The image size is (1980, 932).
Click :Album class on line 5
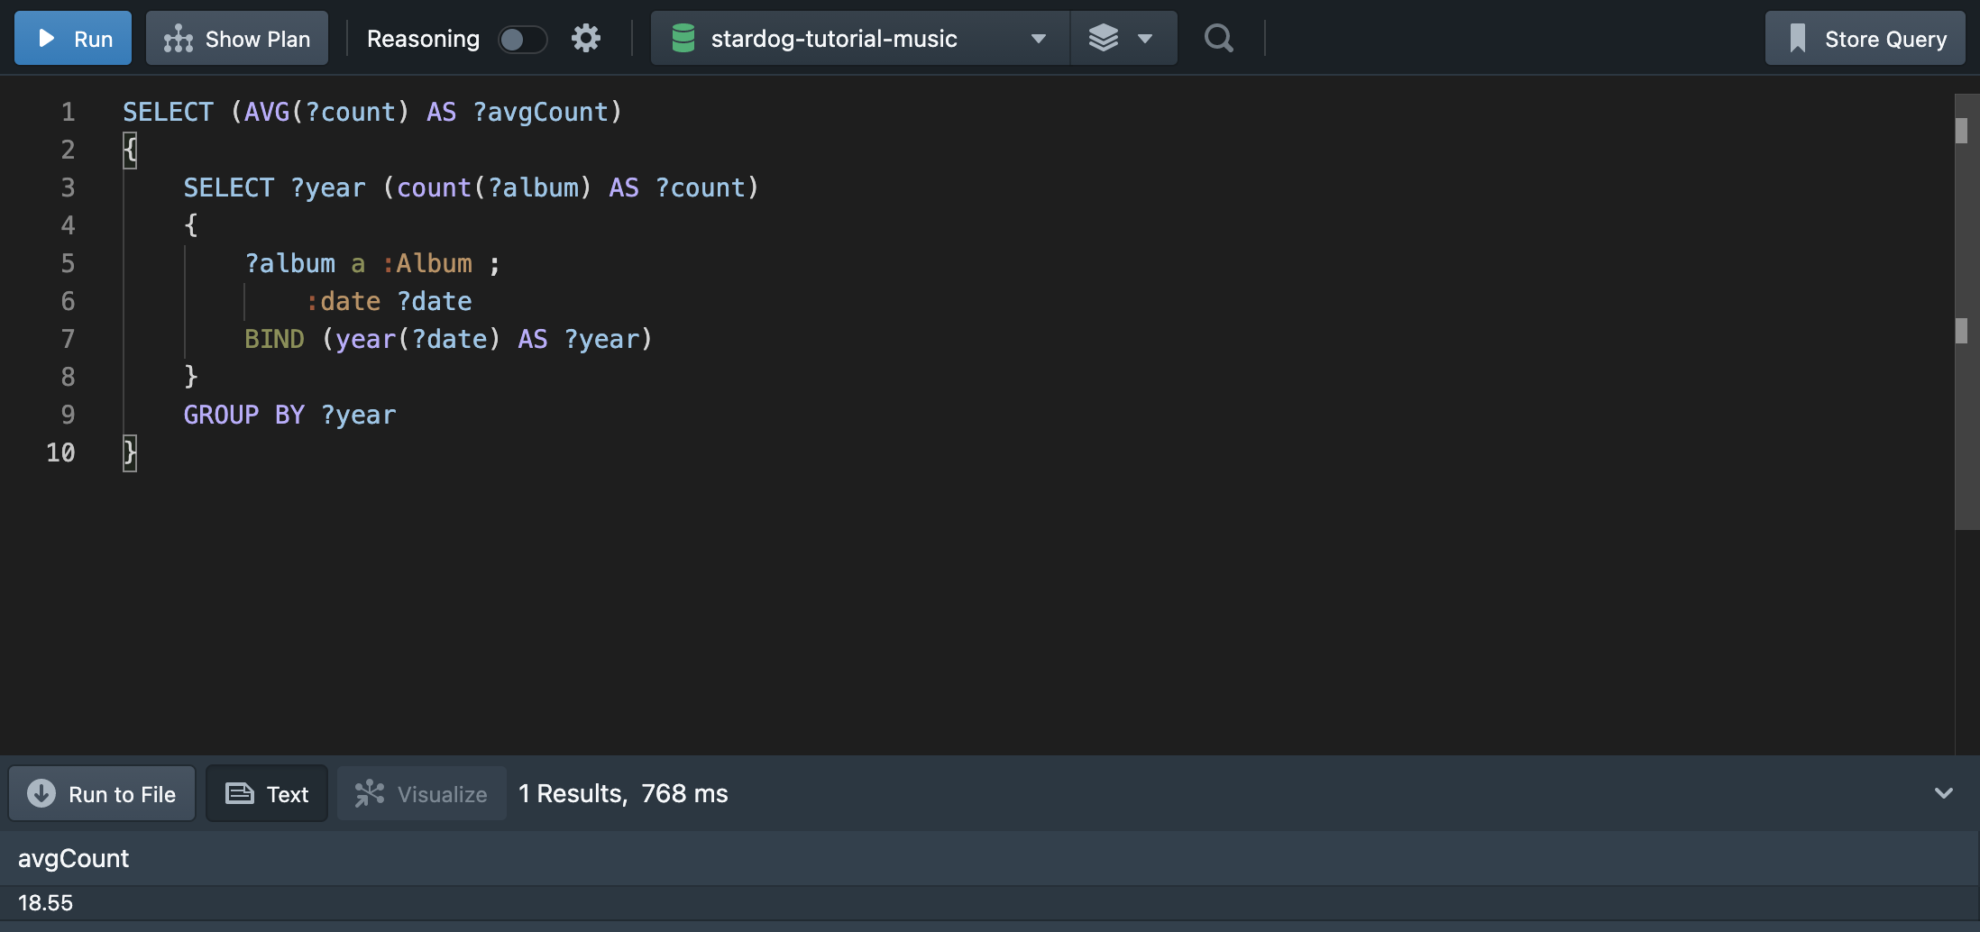[427, 263]
